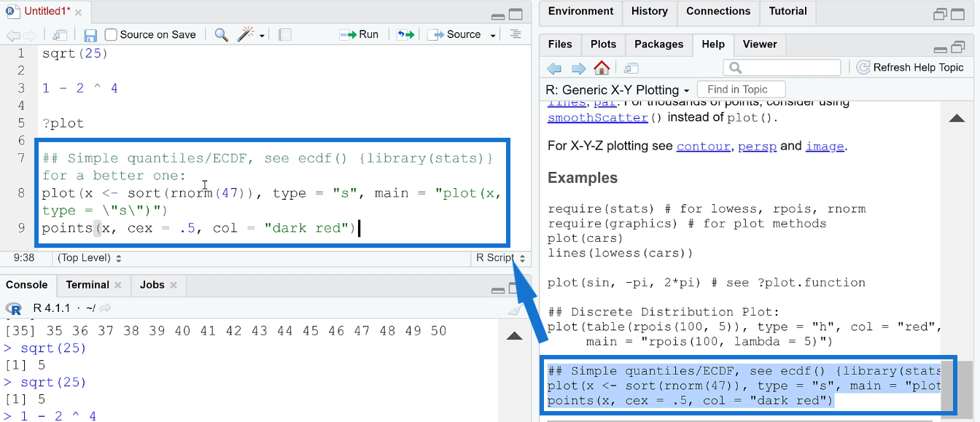This screenshot has width=980, height=422.
Task: Show help topic in new window
Action: [x=631, y=68]
